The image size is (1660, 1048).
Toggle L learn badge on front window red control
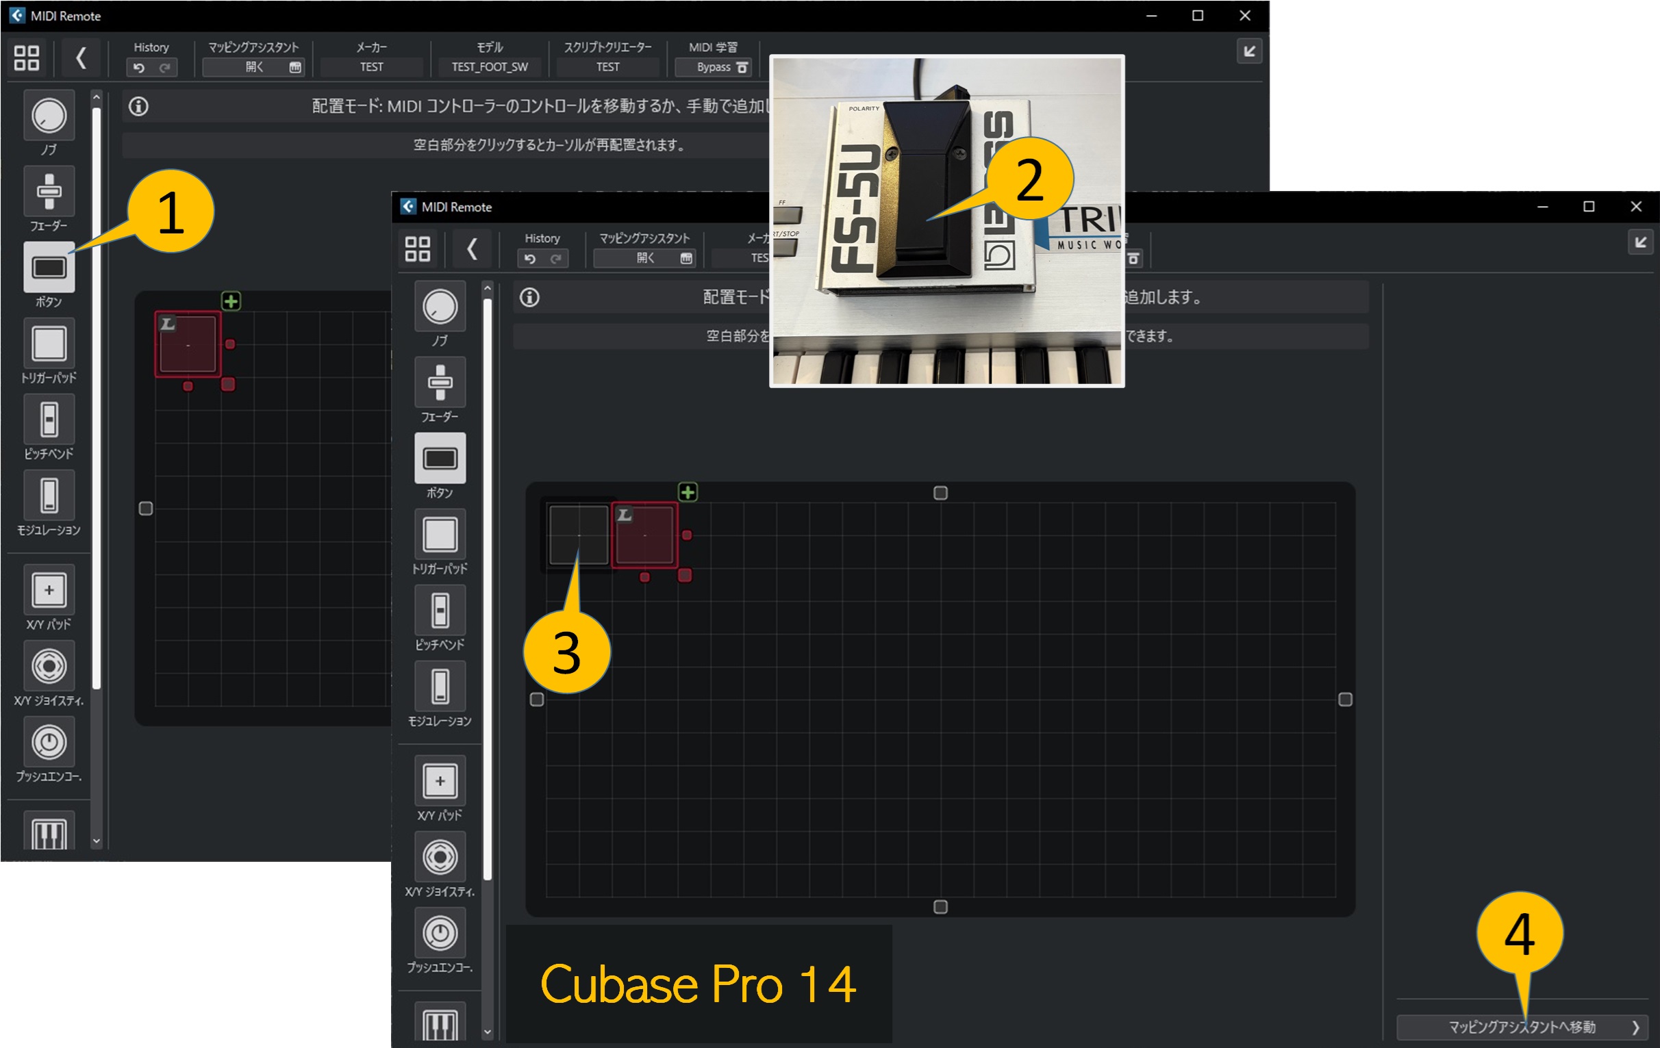coord(625,515)
